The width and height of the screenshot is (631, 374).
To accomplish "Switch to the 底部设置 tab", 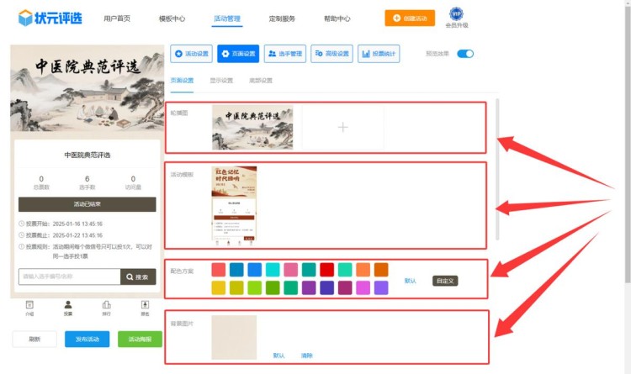I will coord(261,81).
